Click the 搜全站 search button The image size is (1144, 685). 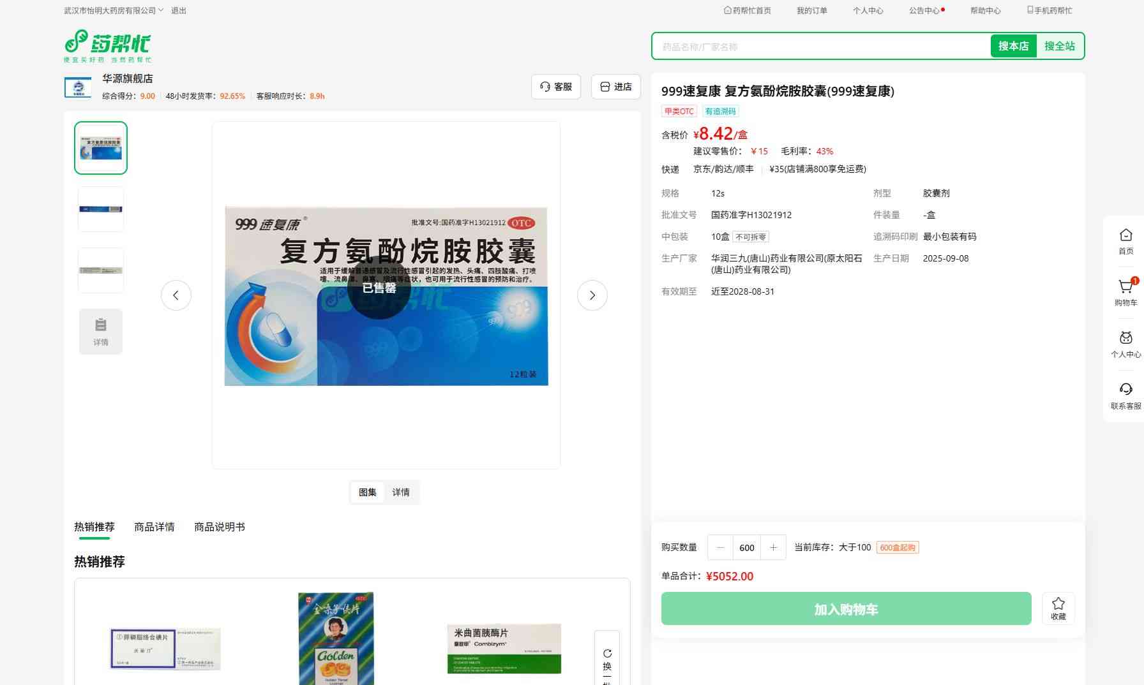pyautogui.click(x=1059, y=46)
